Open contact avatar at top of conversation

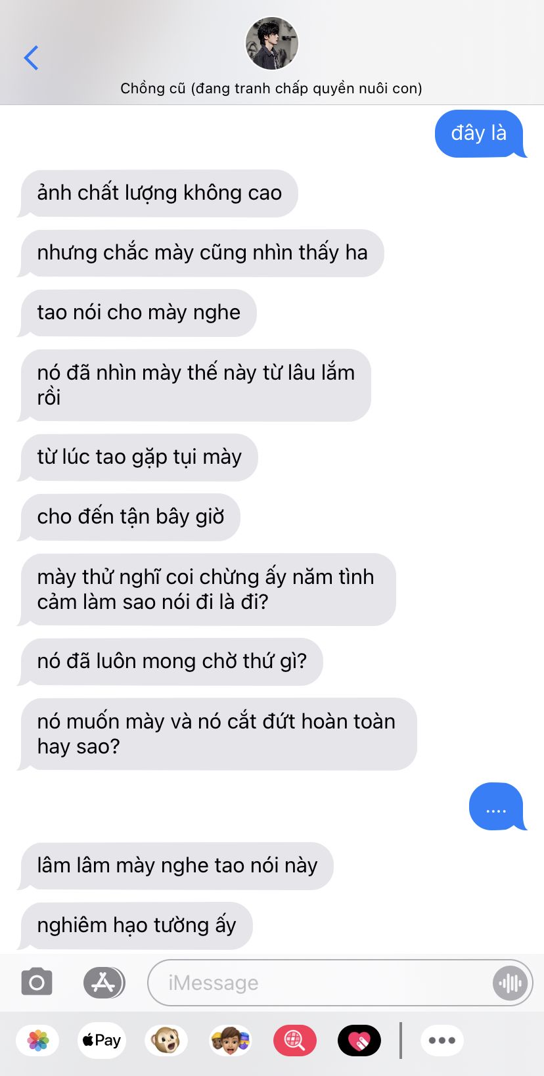click(x=272, y=43)
